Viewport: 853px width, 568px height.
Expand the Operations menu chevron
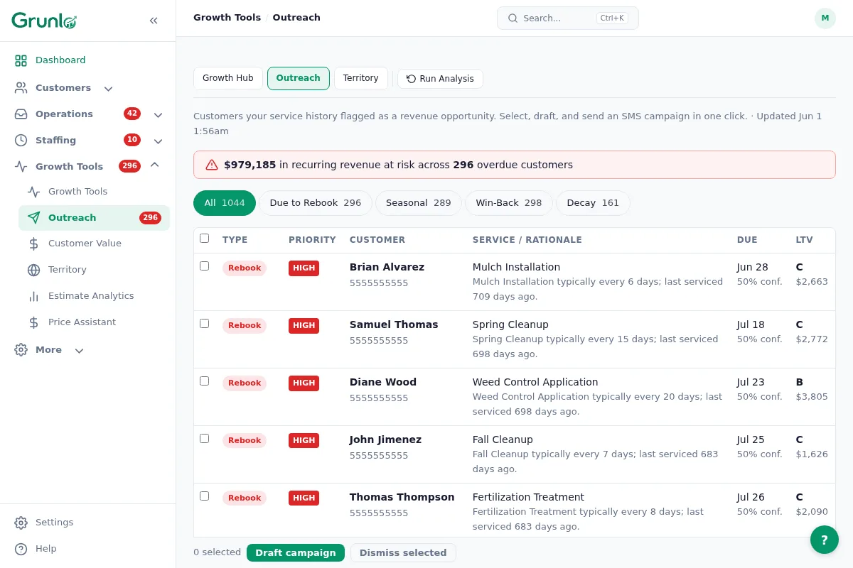click(x=158, y=114)
